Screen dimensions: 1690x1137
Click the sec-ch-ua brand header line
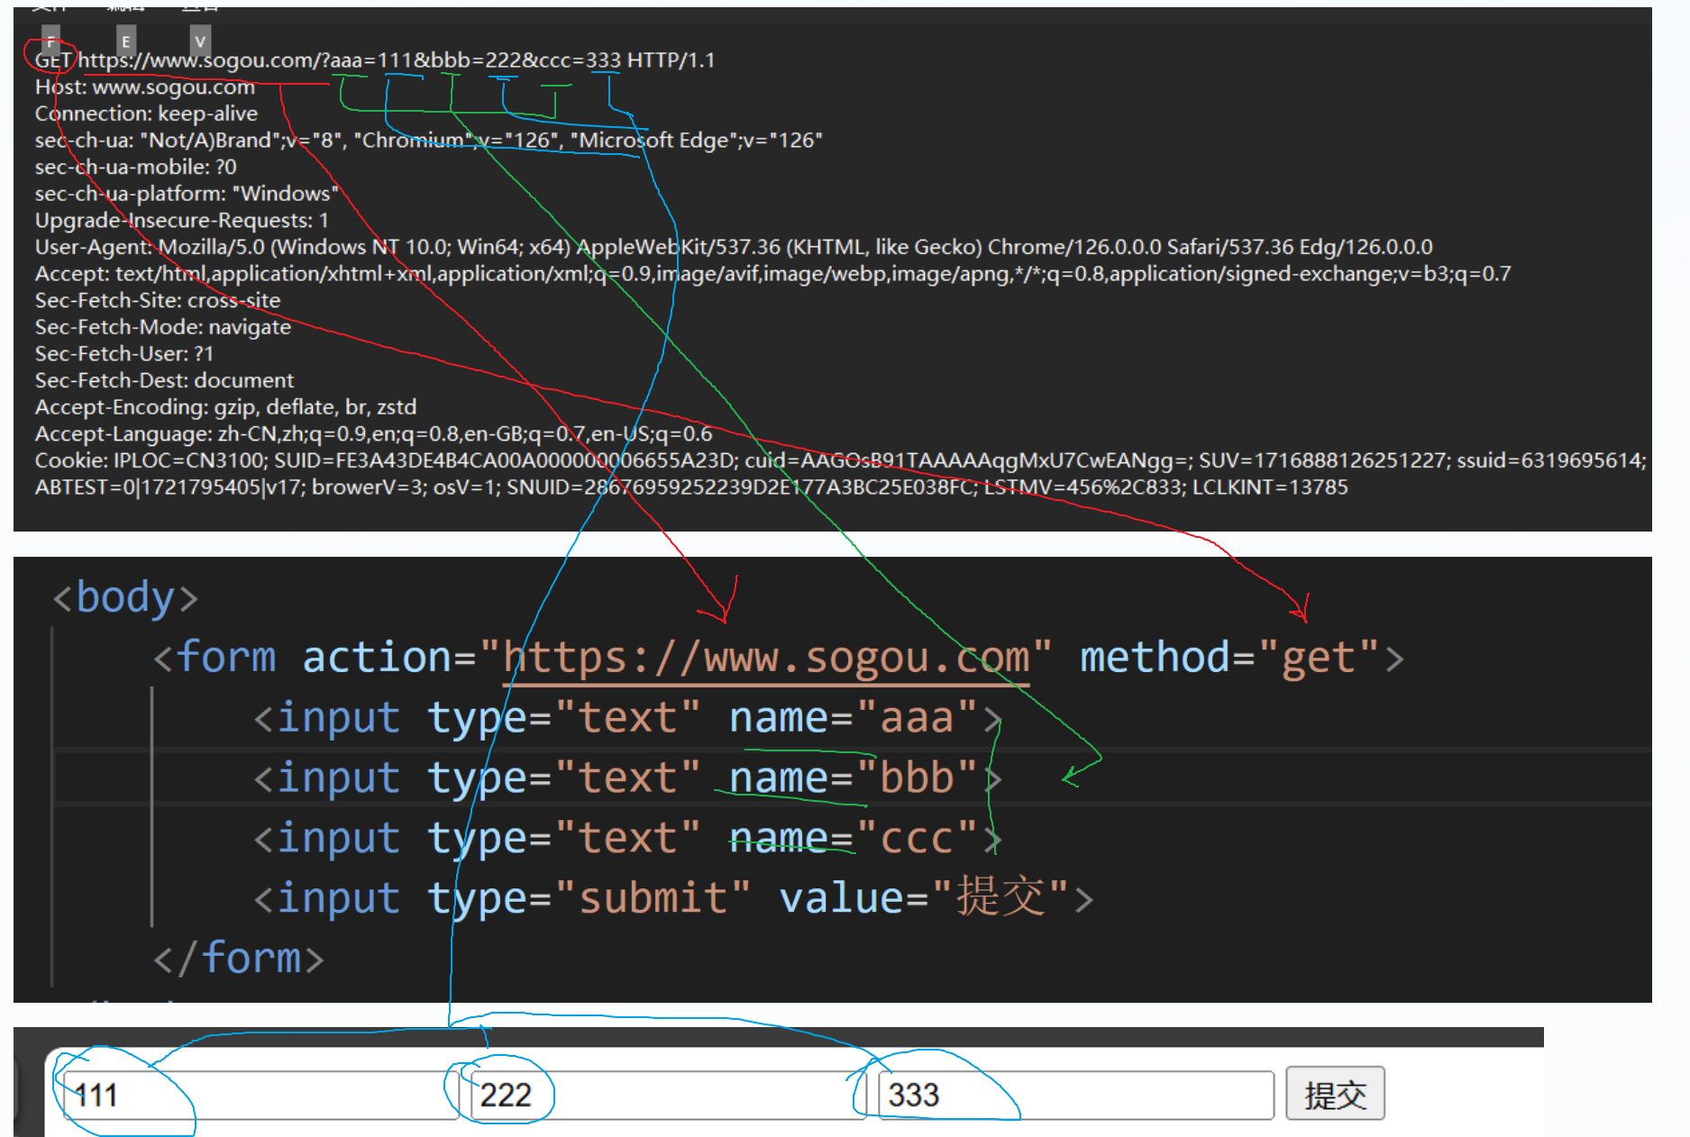(x=428, y=141)
